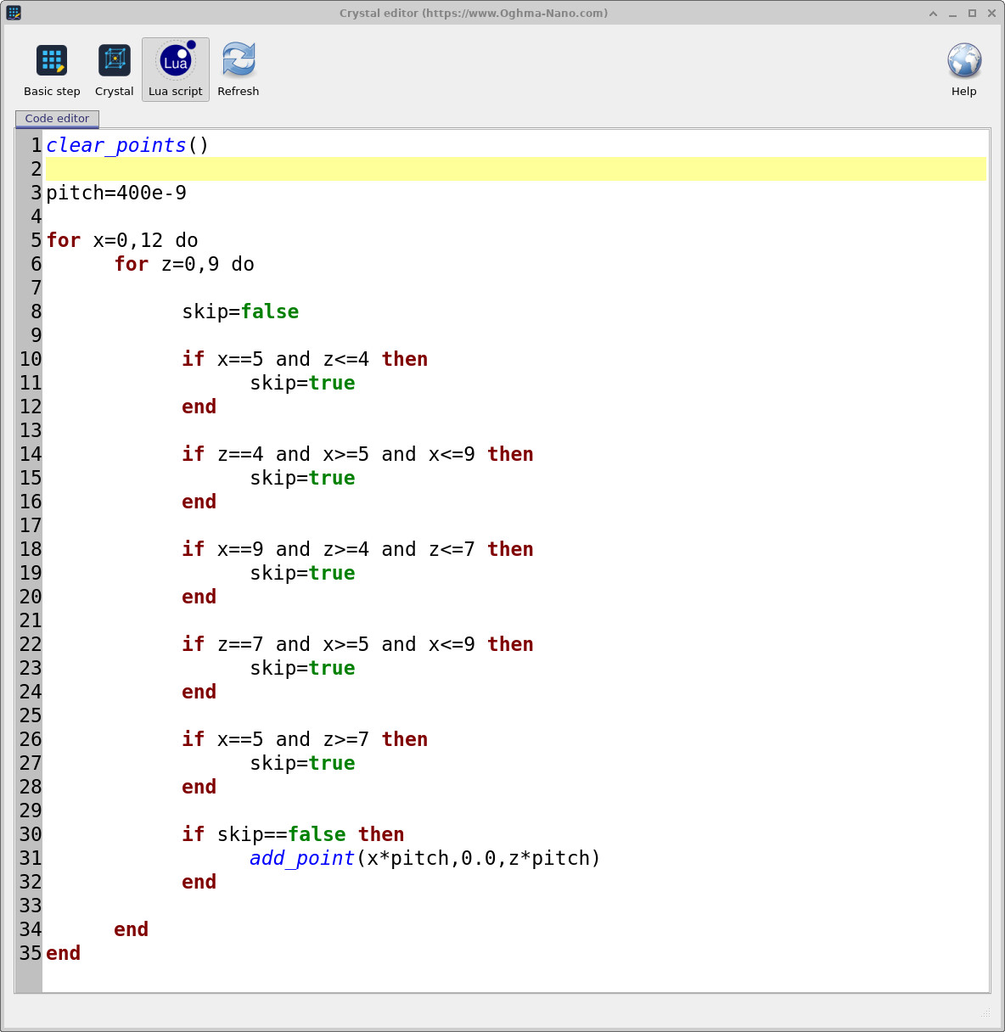Click the application icon in title bar
This screenshot has height=1032, width=1005.
pos(14,13)
